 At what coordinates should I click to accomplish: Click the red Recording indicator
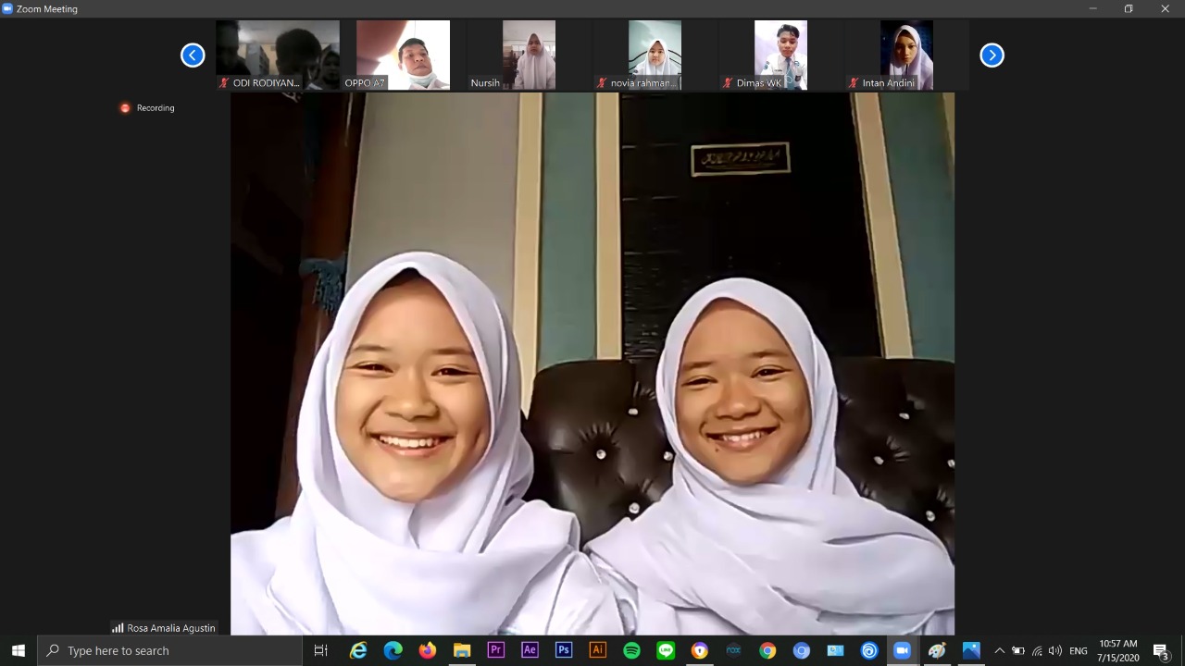(x=126, y=108)
